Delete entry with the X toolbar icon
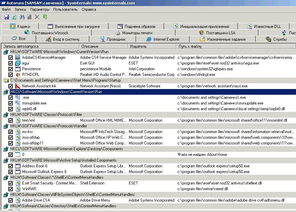This screenshot has width=296, height=212. 37,17
